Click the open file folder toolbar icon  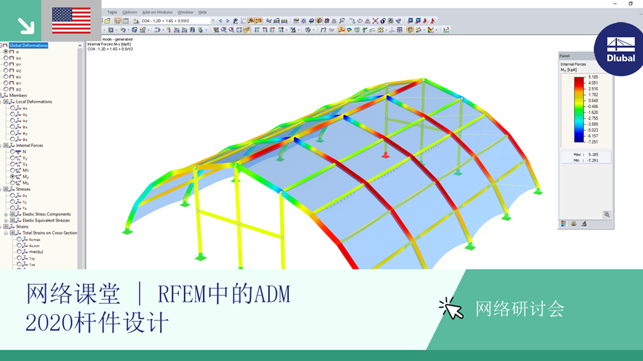pyautogui.click(x=107, y=21)
